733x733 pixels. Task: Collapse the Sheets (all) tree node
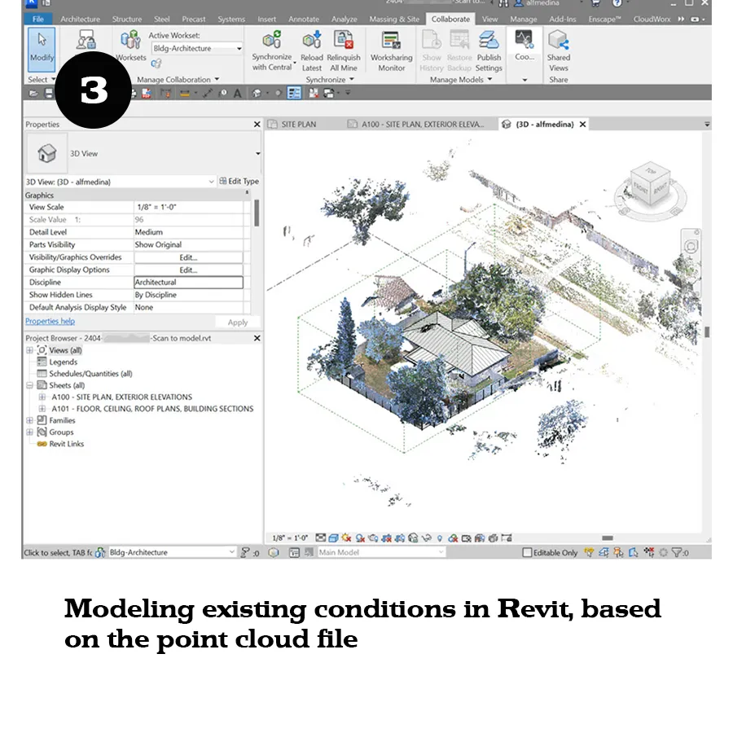coord(29,385)
